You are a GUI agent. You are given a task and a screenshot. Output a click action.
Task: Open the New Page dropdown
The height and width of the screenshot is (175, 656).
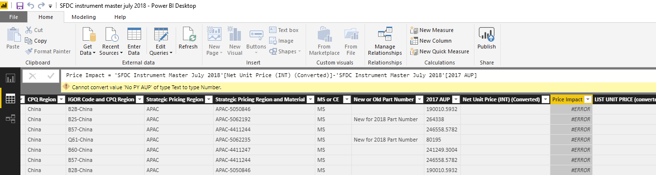(x=214, y=42)
